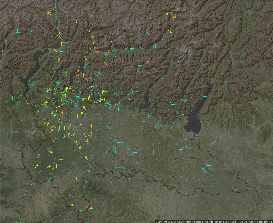Select the white wind barb on Lake Garda's eastern shore
Screen dimensions: 273x223
(x=205, y=95)
